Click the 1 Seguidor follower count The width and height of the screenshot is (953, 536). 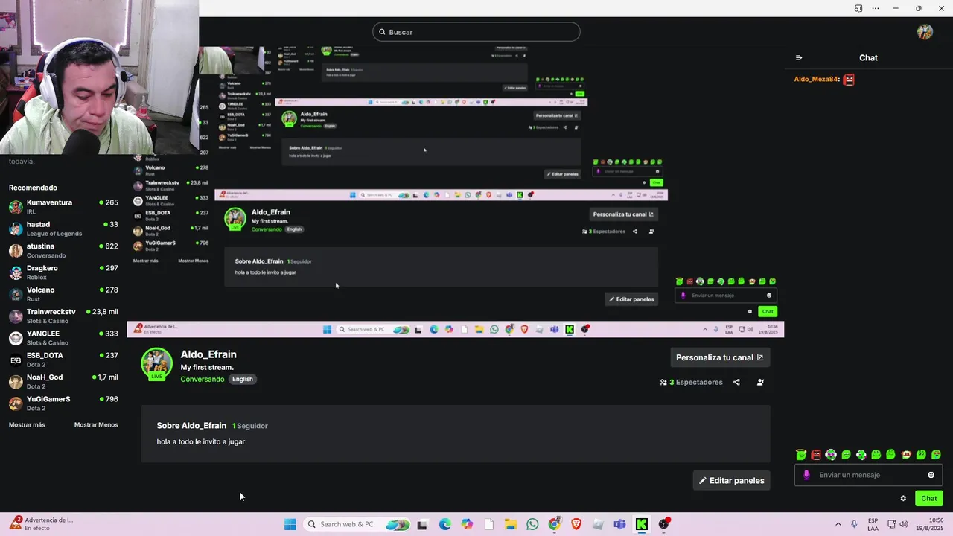[x=250, y=426]
